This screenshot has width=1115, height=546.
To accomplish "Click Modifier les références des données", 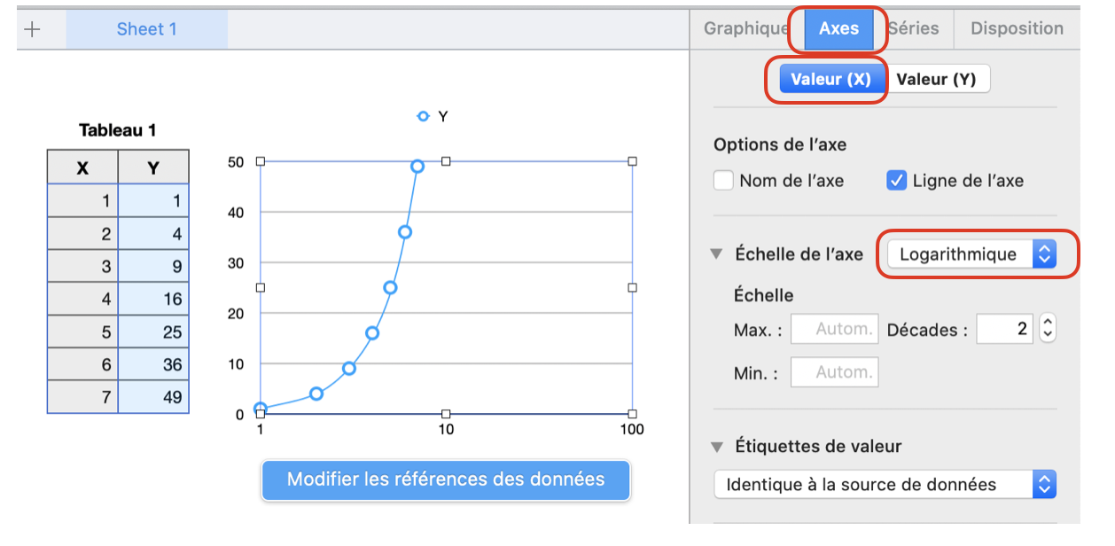I will tap(445, 480).
